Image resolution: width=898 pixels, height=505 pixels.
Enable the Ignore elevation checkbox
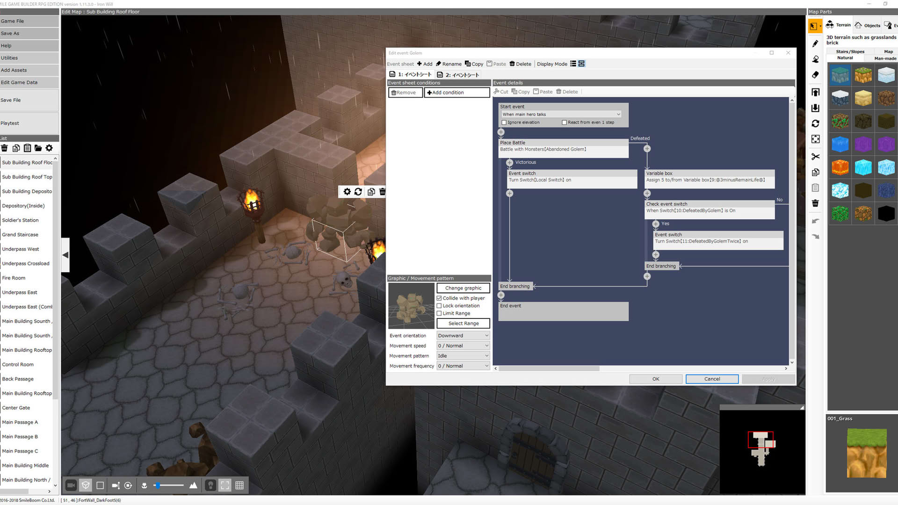point(504,123)
